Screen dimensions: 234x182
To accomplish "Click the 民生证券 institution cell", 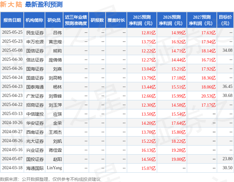I will pyautogui.click(x=35, y=33).
